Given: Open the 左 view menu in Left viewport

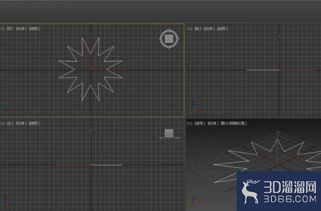Looking at the screenshot, I should pyautogui.click(x=10, y=123).
